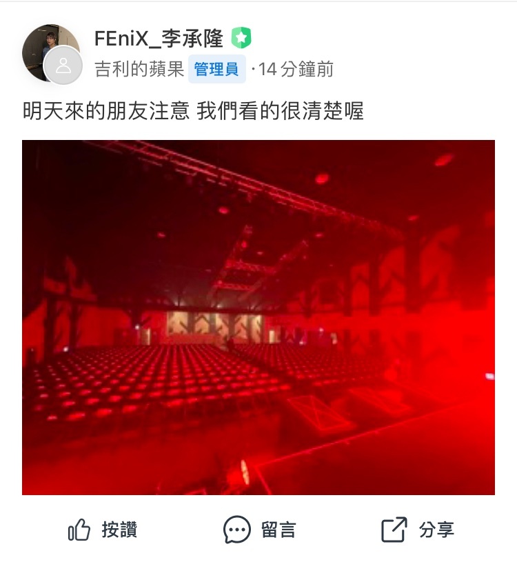Click the thumbs-up like icon
This screenshot has height=562, width=517.
click(79, 530)
